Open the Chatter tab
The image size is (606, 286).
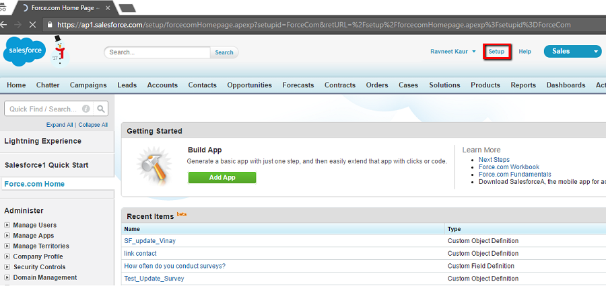coord(48,85)
